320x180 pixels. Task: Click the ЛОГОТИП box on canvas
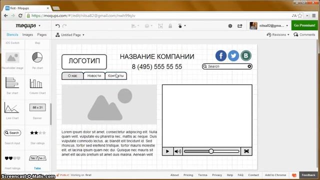84,61
